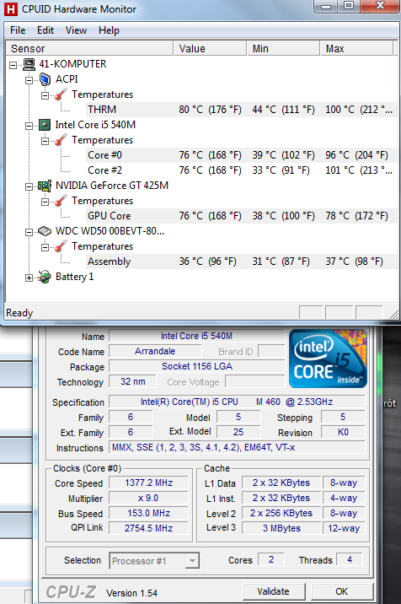Screen dimensions: 401x604
Task: Select the Intel Core i5 540M chip icon
Action: pos(45,125)
